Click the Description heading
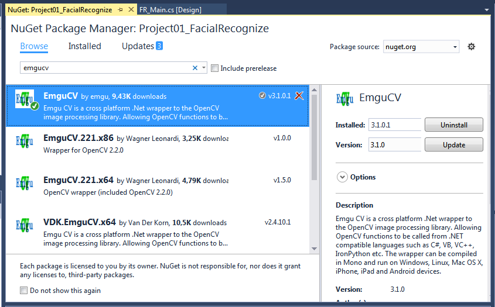 coord(354,205)
